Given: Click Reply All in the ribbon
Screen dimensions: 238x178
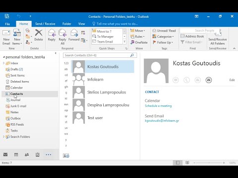Looking at the screenshot, I should tap(62, 37).
